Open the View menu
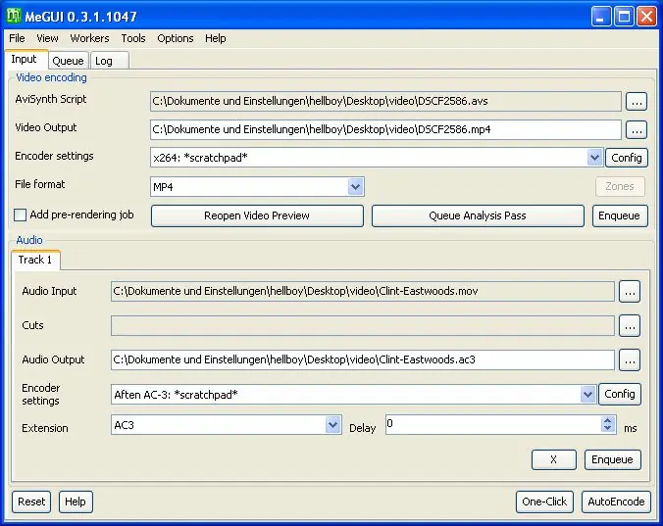Viewport: 663px width, 526px height. click(47, 38)
